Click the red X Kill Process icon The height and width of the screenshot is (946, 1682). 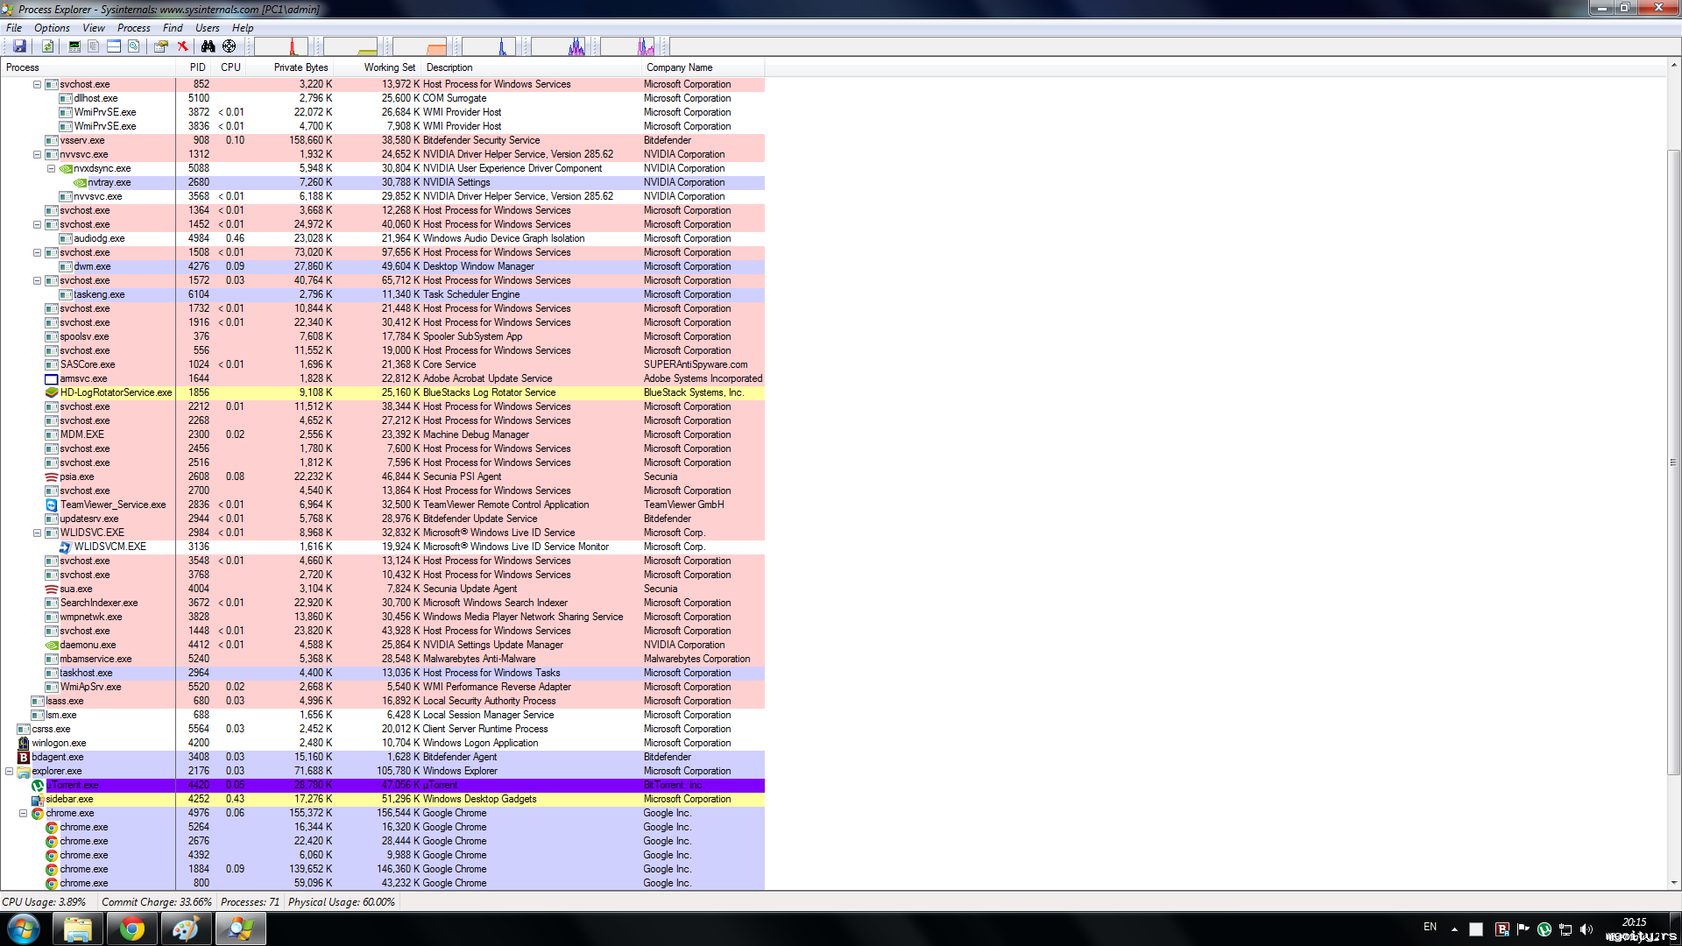click(x=182, y=46)
